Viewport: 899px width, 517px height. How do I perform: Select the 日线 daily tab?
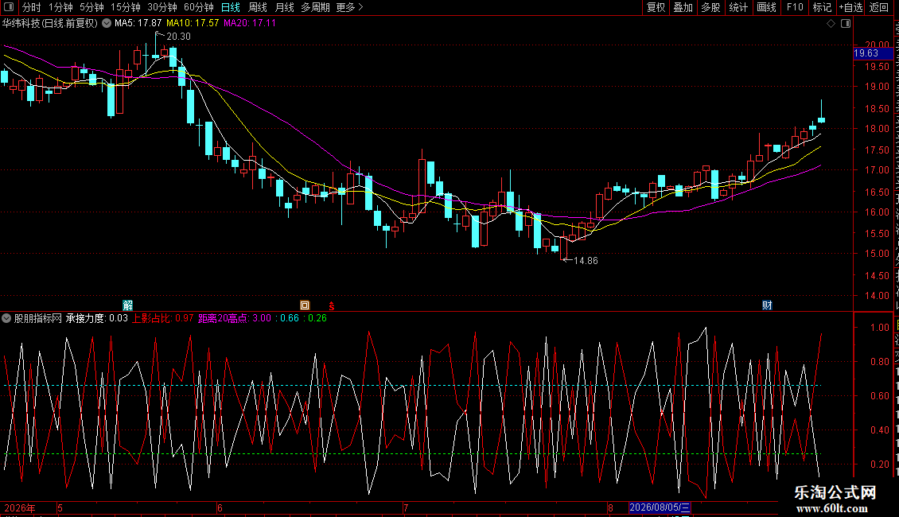pos(231,7)
